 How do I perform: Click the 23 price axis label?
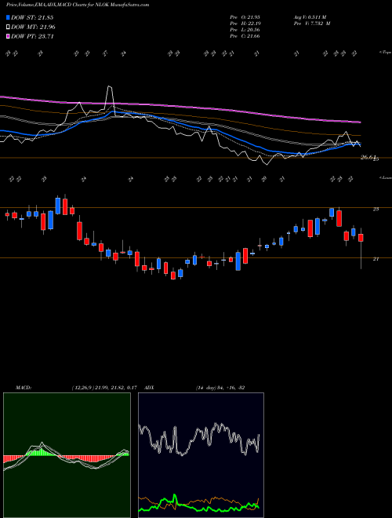(x=376, y=209)
